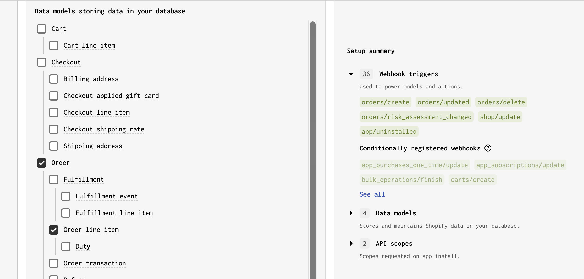This screenshot has height=279, width=584.
Task: Tick the Duty model checkbox
Action: 66,247
